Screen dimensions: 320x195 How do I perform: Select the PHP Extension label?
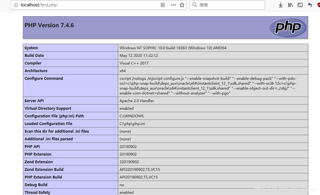tap(38, 154)
